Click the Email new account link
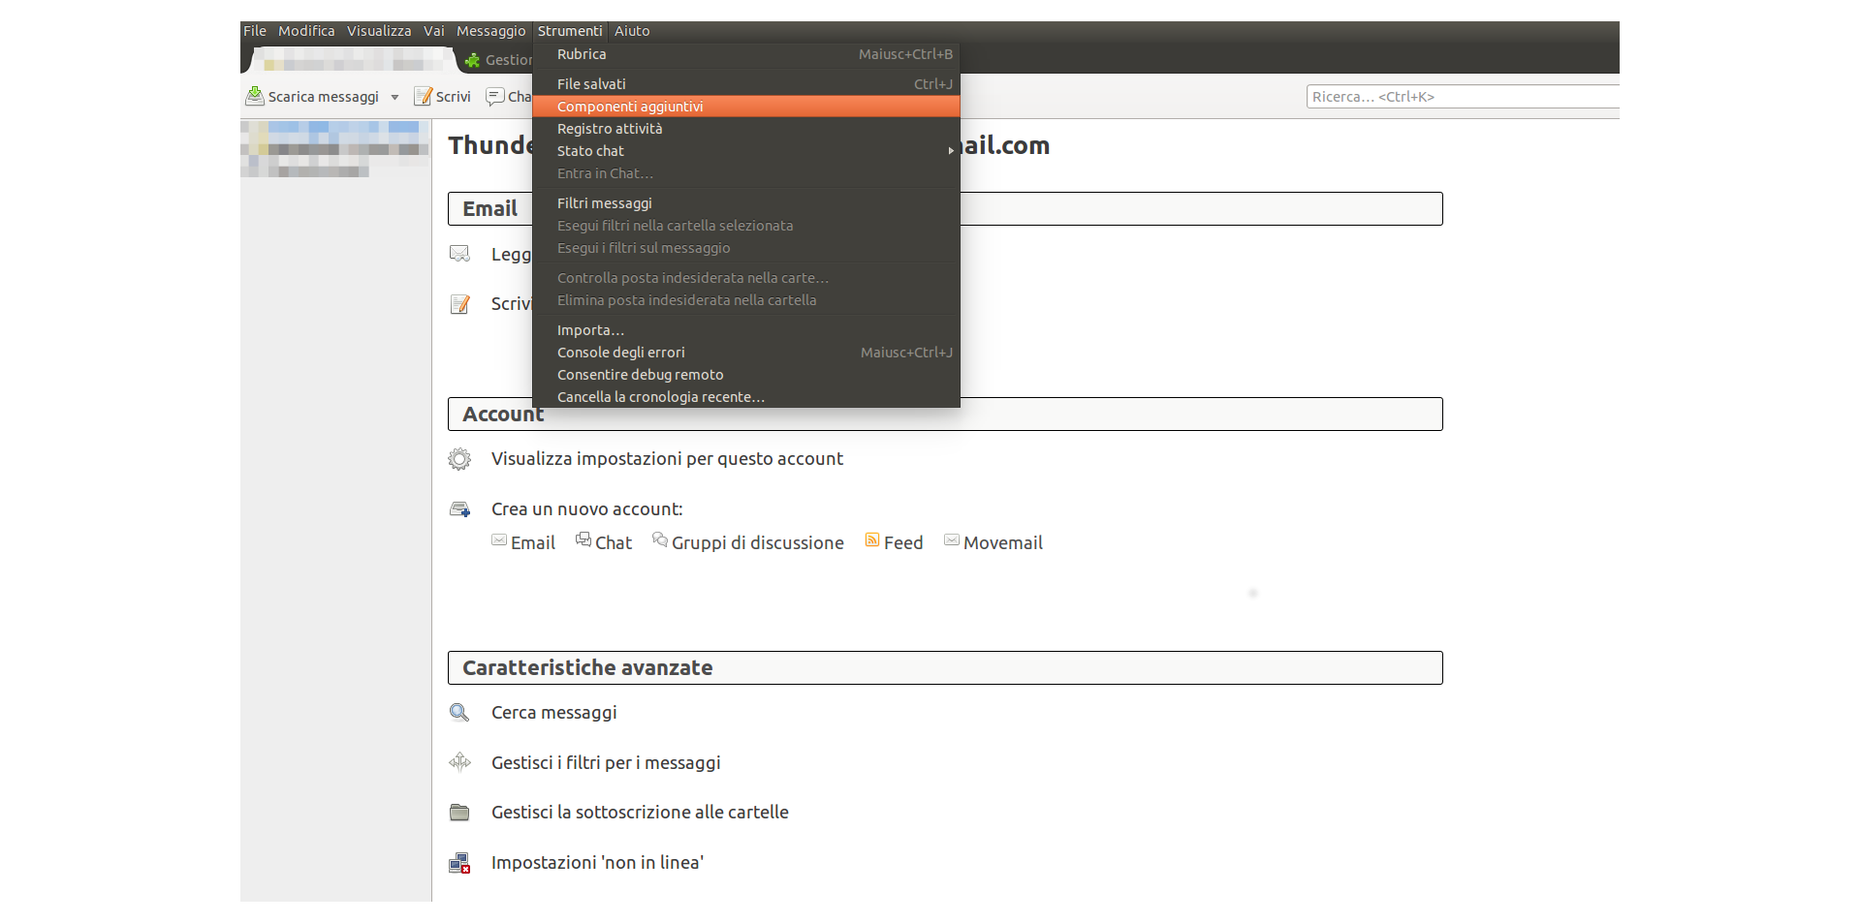 533,543
